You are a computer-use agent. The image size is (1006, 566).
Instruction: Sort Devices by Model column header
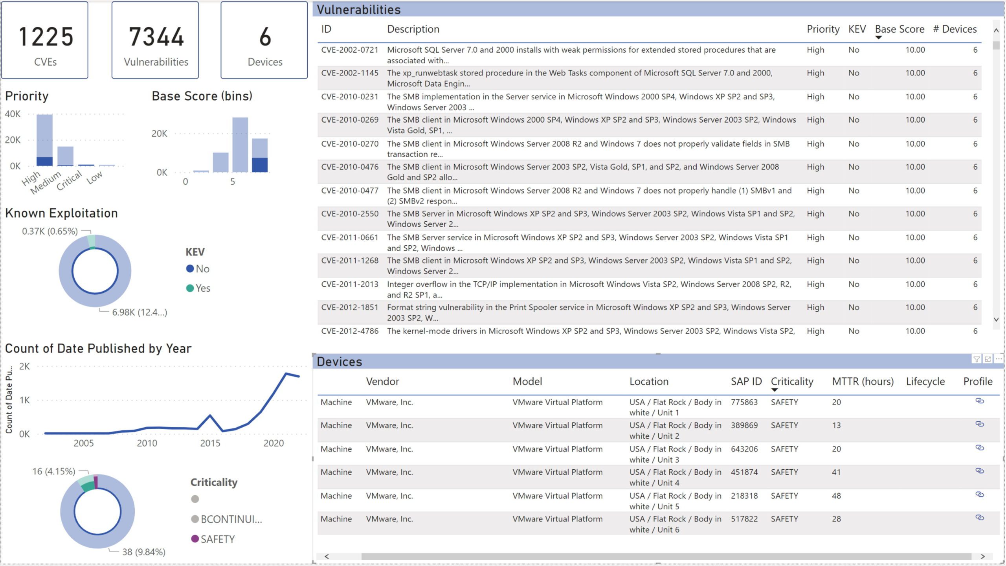[x=527, y=382]
